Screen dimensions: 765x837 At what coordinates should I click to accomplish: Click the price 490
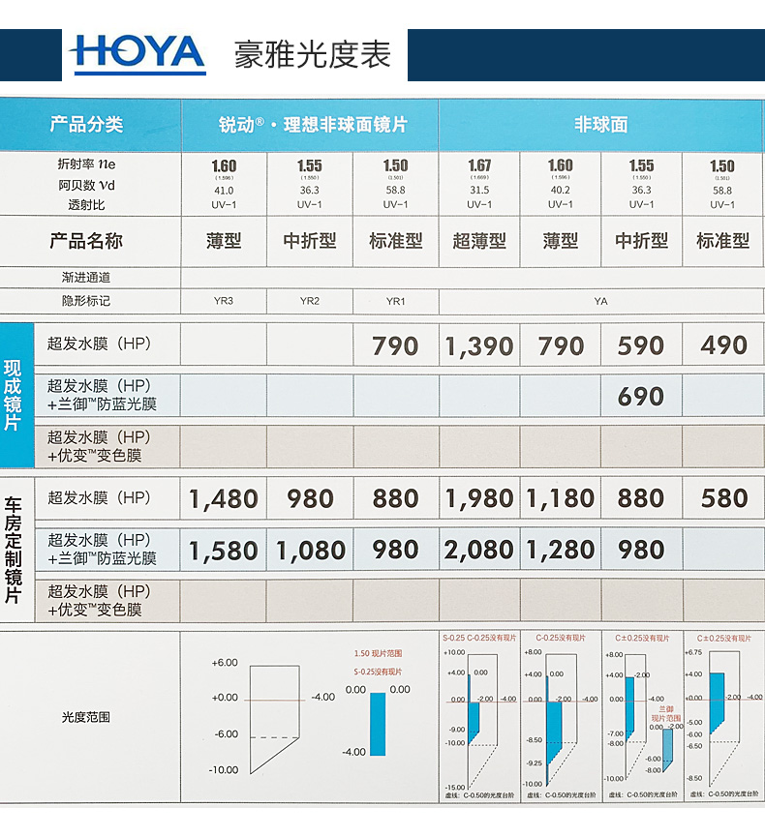coord(724,345)
